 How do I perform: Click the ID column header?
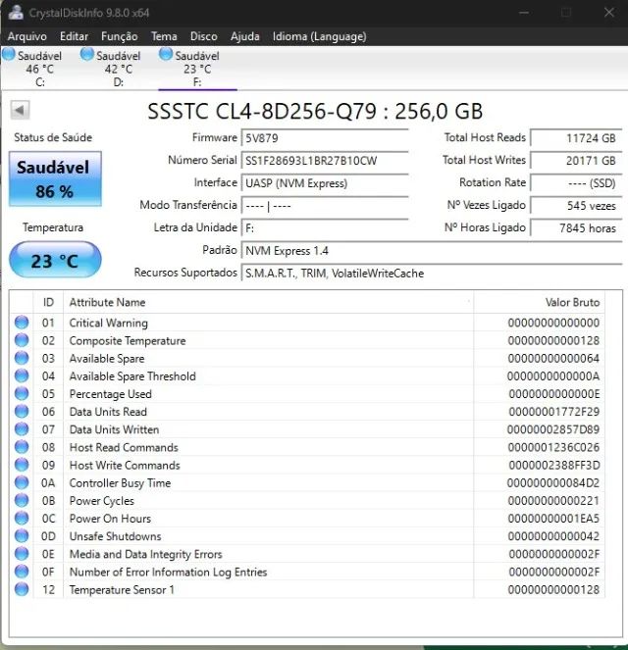48,302
